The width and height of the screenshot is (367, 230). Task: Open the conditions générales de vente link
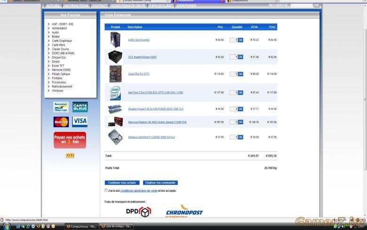139,191
